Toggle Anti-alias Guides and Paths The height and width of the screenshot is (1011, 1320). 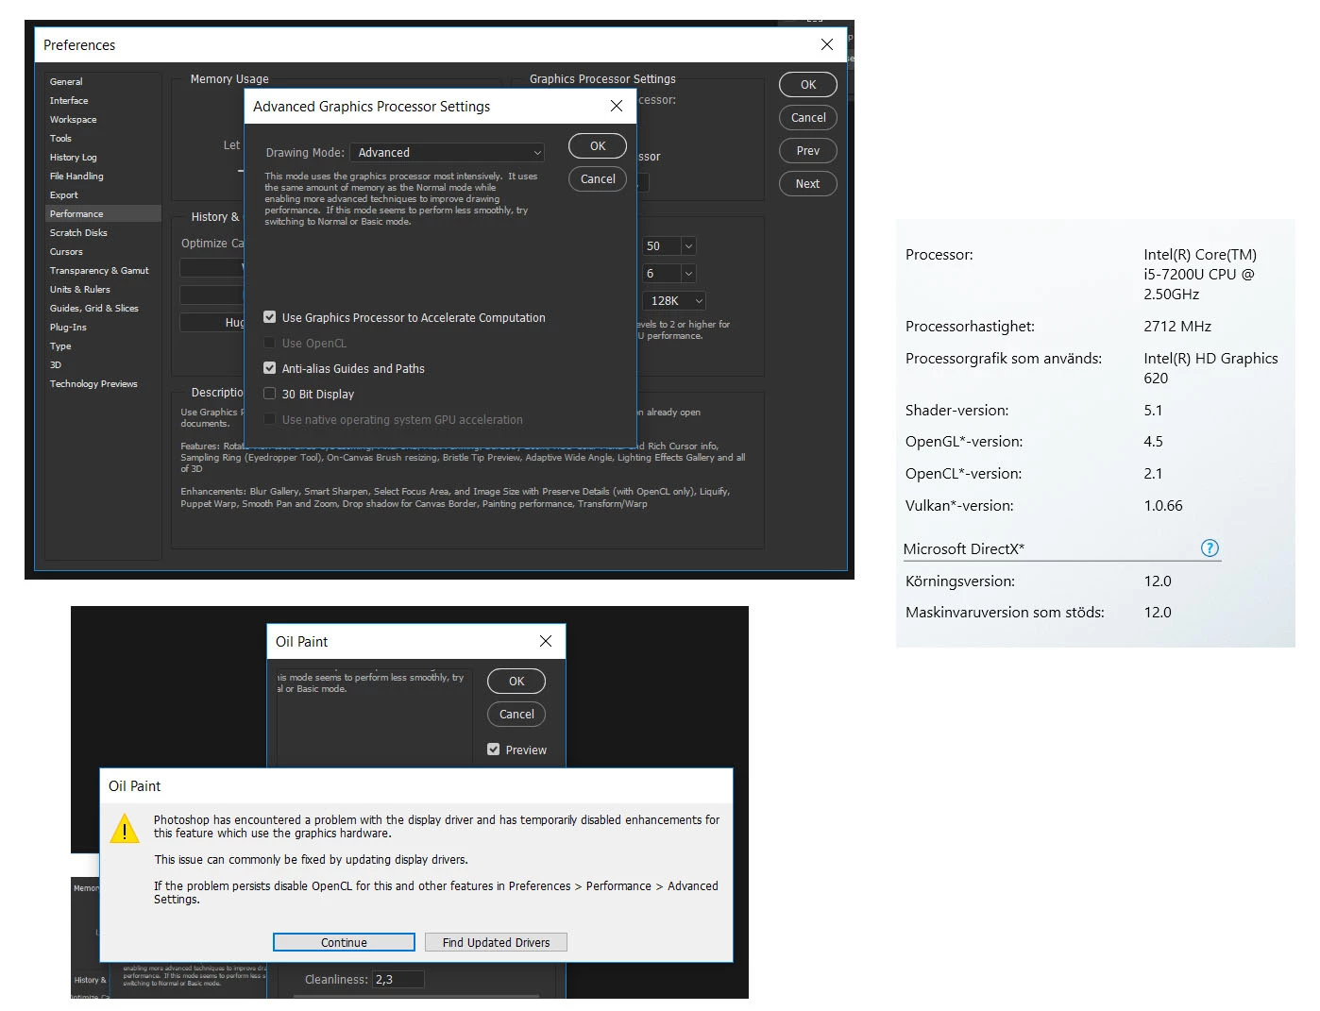pyautogui.click(x=270, y=368)
